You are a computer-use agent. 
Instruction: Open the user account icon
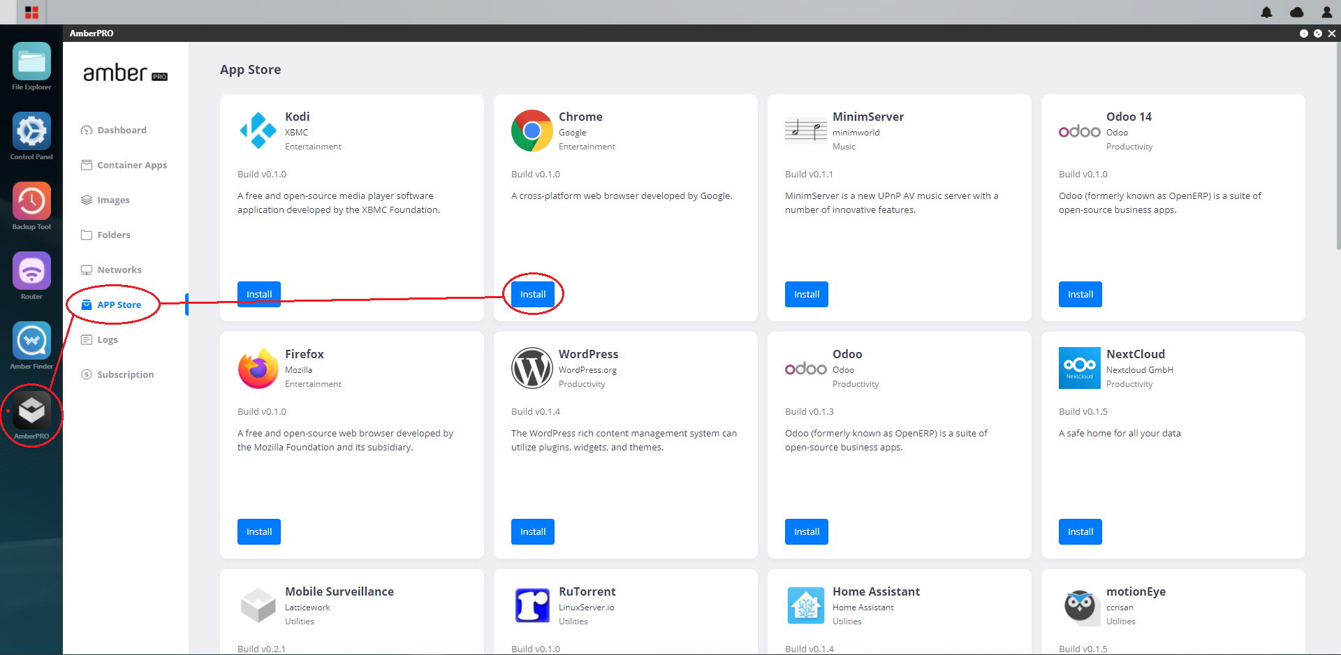[1326, 12]
